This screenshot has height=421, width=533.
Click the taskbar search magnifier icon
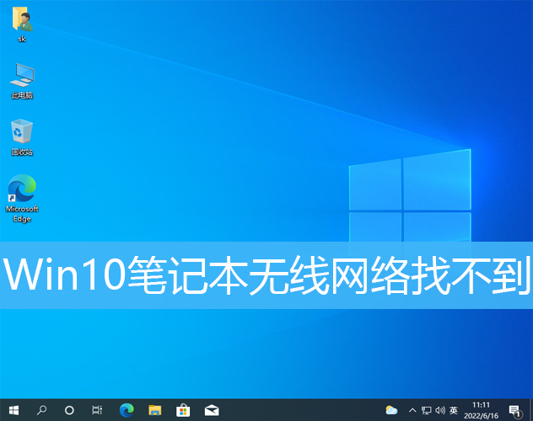click(x=41, y=410)
